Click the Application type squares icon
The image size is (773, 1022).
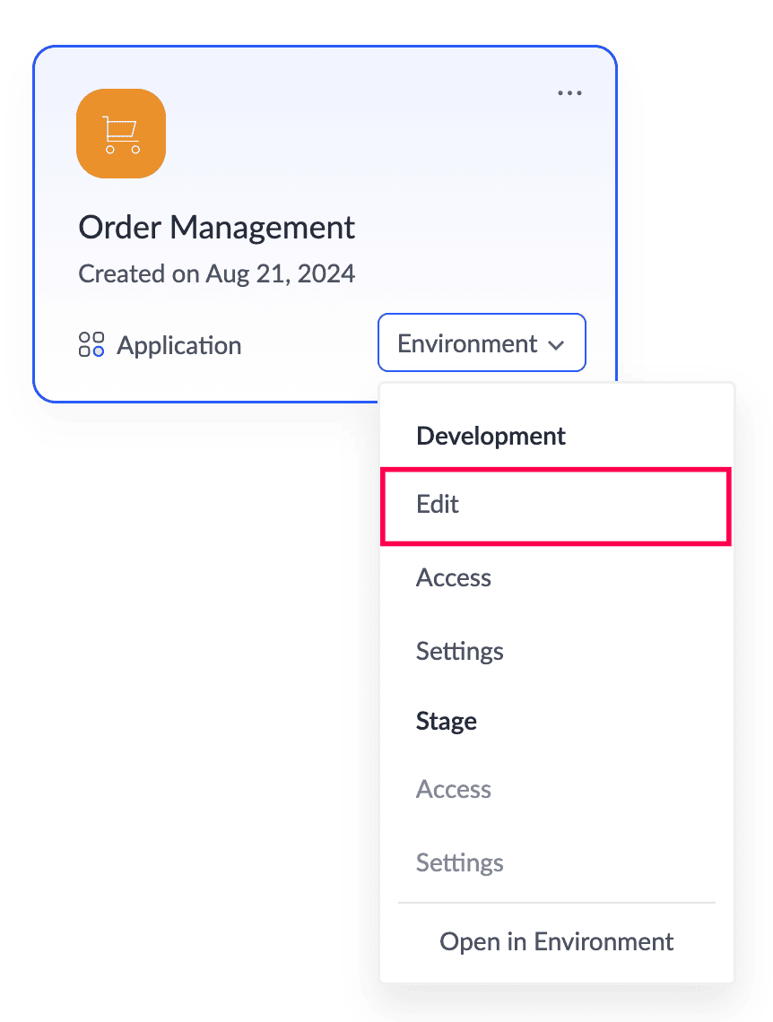(91, 344)
